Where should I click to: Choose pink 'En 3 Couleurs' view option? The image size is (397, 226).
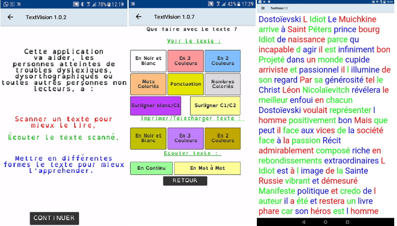pyautogui.click(x=185, y=61)
